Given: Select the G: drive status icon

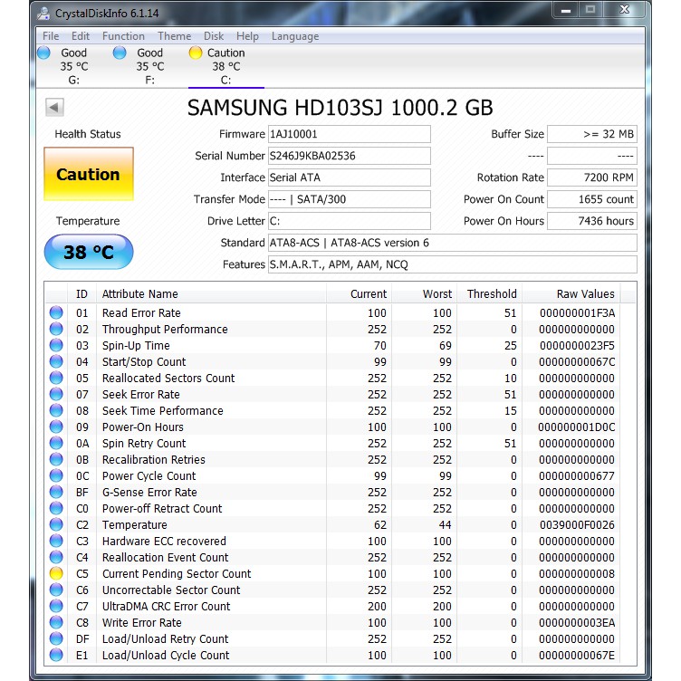Looking at the screenshot, I should (43, 53).
